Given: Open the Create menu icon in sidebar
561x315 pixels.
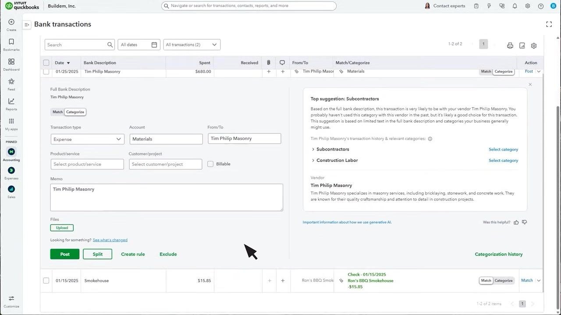Looking at the screenshot, I should [11, 22].
